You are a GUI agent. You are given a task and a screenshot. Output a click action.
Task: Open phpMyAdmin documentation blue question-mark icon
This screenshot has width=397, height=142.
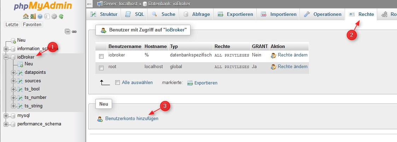point(40,17)
